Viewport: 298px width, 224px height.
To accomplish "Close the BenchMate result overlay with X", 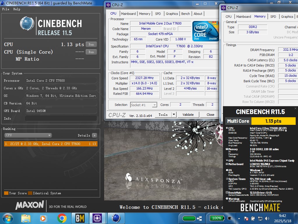I will [295, 108].
